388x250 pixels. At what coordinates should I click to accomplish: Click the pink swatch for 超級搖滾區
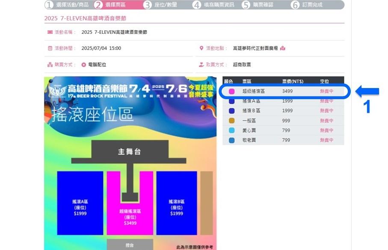click(x=231, y=91)
